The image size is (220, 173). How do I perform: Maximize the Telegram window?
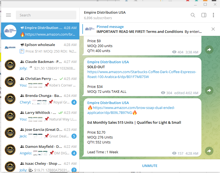tap(205, 4)
